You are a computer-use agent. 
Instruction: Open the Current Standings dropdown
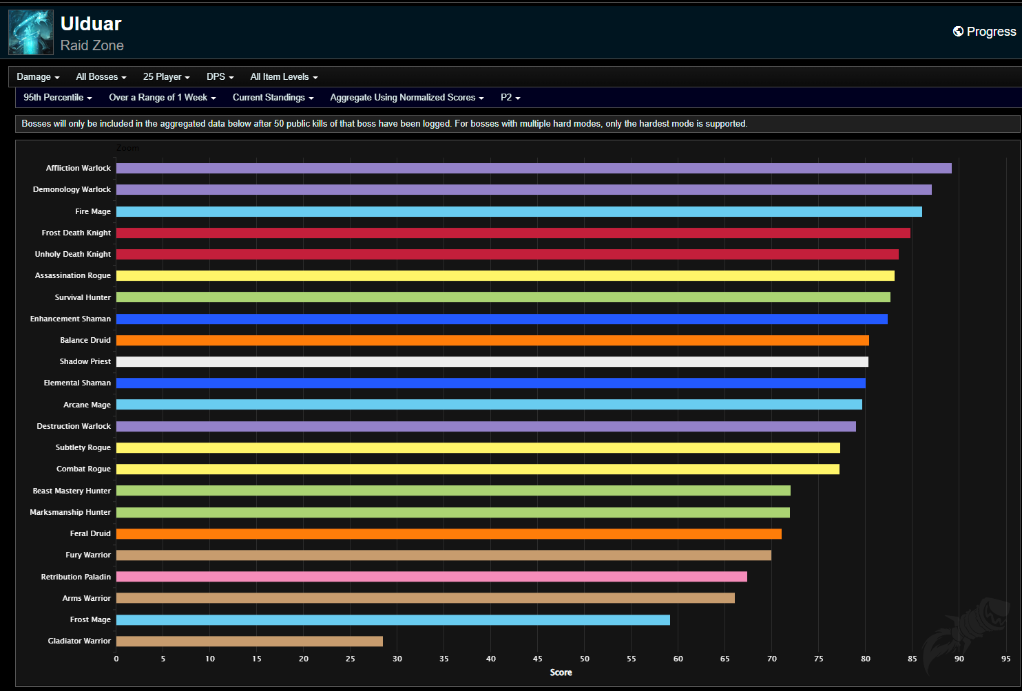pyautogui.click(x=273, y=98)
